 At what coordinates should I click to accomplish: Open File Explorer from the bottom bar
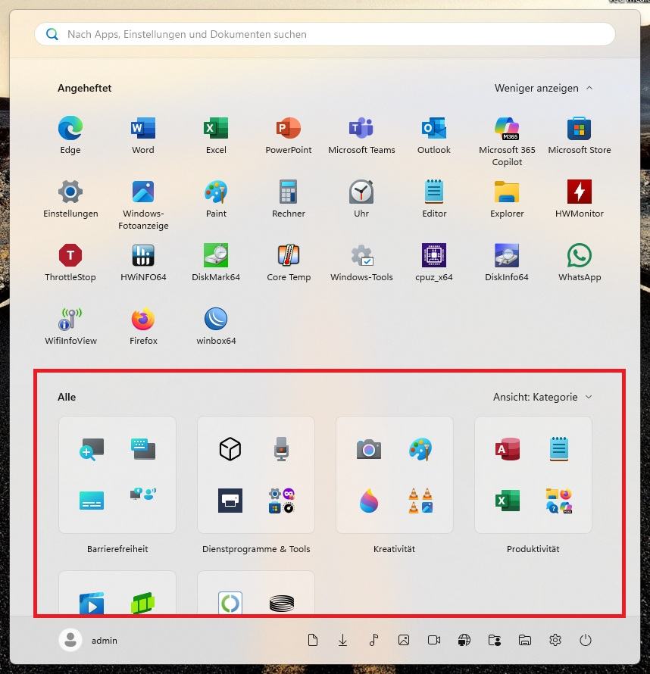525,640
